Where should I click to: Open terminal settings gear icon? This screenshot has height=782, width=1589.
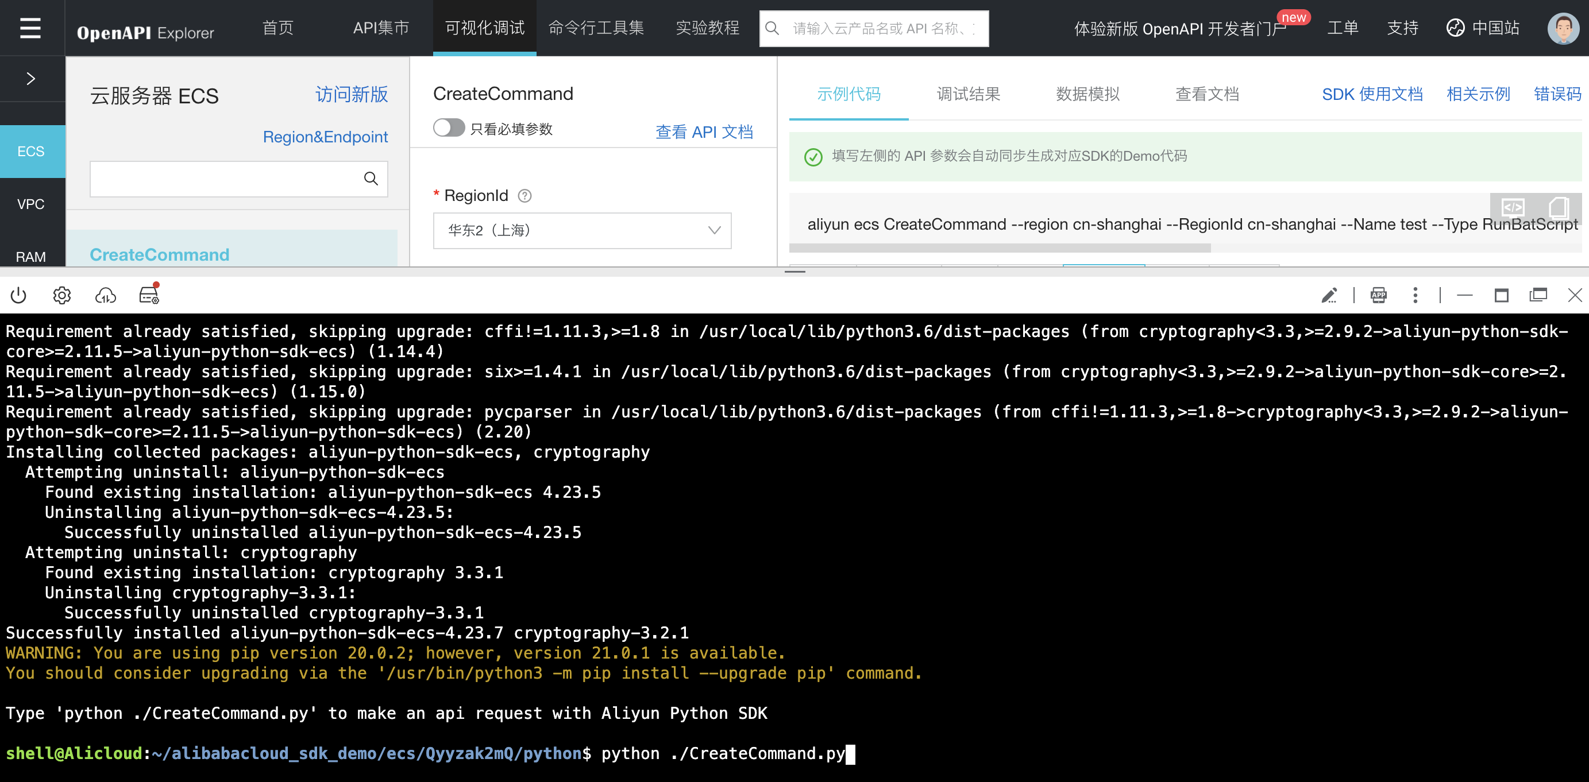[61, 296]
